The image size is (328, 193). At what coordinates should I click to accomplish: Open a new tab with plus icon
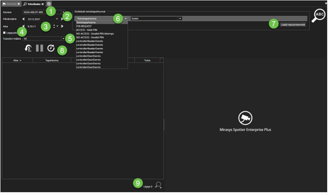click(x=49, y=3)
